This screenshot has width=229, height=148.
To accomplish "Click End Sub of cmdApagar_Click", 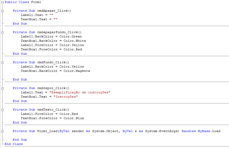I will [x=20, y=24].
